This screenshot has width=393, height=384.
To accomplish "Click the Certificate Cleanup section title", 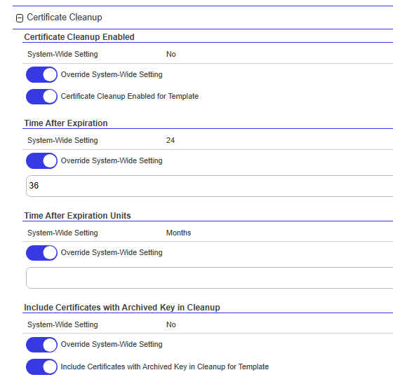I will pyautogui.click(x=65, y=18).
